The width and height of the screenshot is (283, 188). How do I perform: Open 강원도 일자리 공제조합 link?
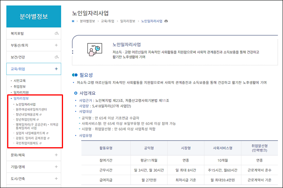(31, 138)
